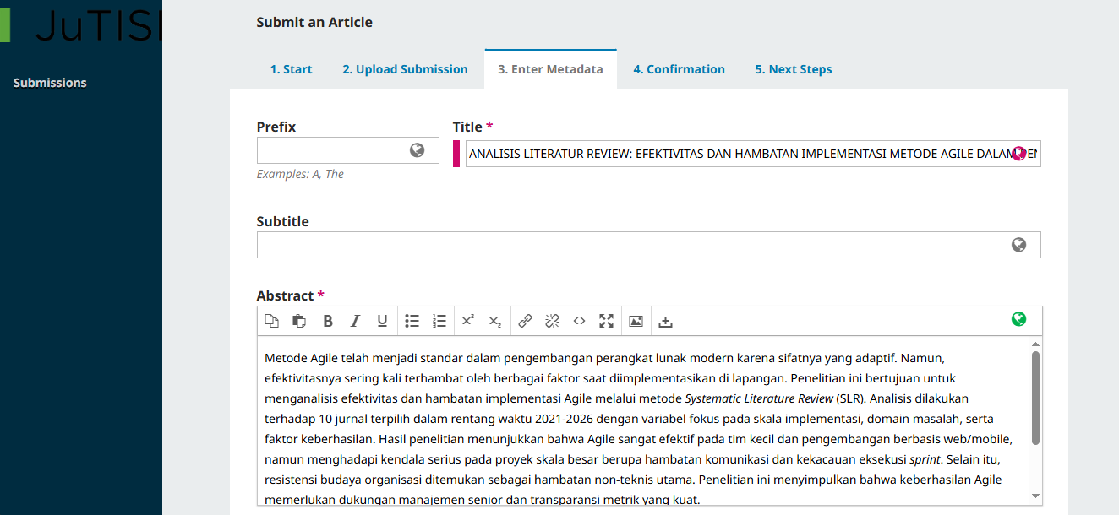The width and height of the screenshot is (1119, 515).
Task: Toggle the green multilingual globe for Abstract
Action: click(x=1018, y=319)
